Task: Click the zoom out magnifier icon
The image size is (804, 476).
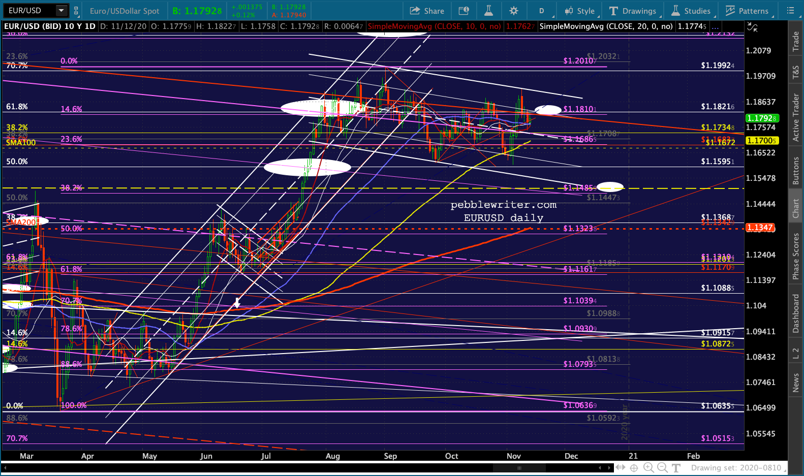Action: pyautogui.click(x=662, y=468)
